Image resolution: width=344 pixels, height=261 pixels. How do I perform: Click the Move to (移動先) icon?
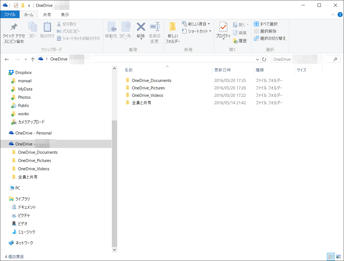111,27
